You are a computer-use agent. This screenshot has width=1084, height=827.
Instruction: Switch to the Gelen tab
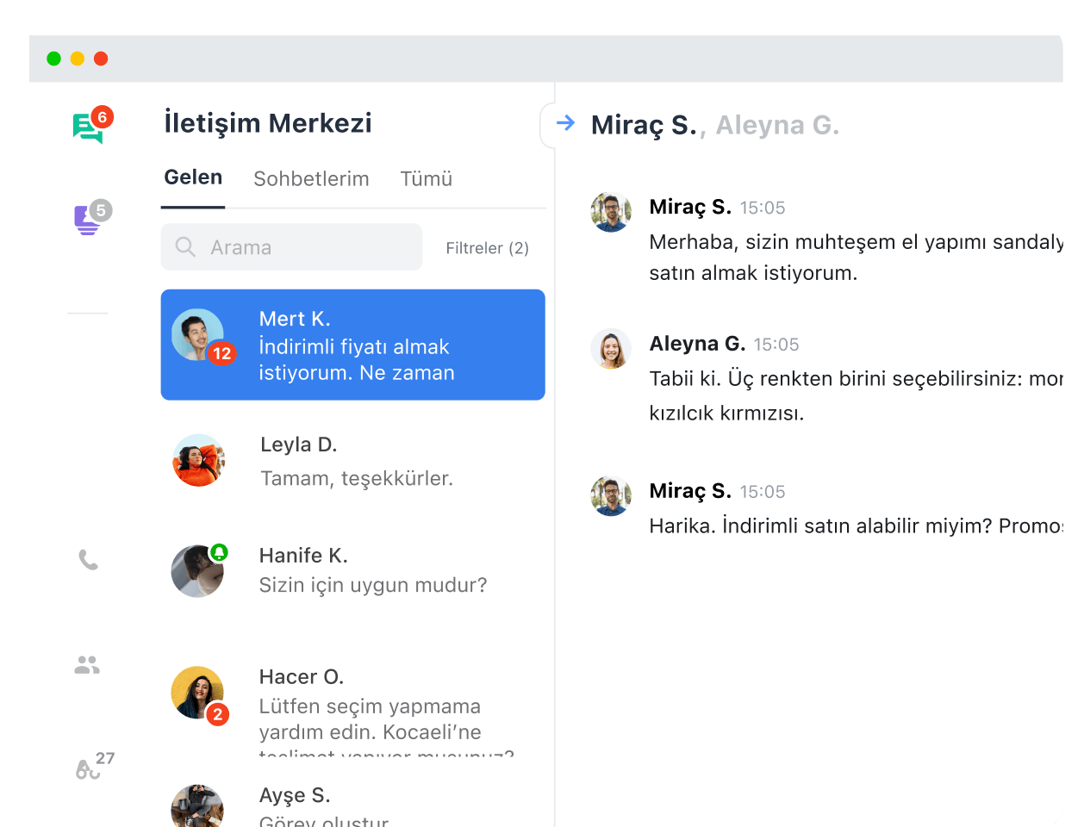pyautogui.click(x=193, y=177)
